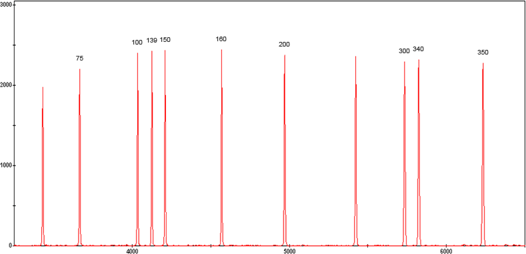Click the y-axis value 2000
This screenshot has width=526, height=254.
coord(7,85)
